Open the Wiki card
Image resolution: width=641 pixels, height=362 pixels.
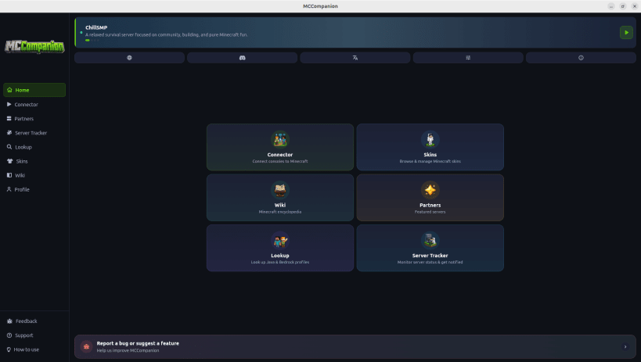280,198
